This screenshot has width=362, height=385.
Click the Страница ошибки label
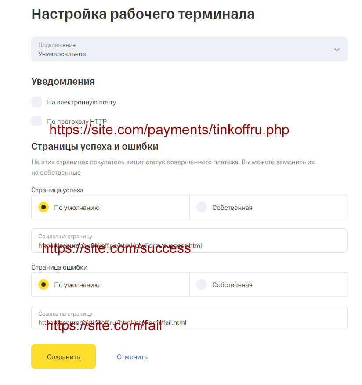click(59, 267)
